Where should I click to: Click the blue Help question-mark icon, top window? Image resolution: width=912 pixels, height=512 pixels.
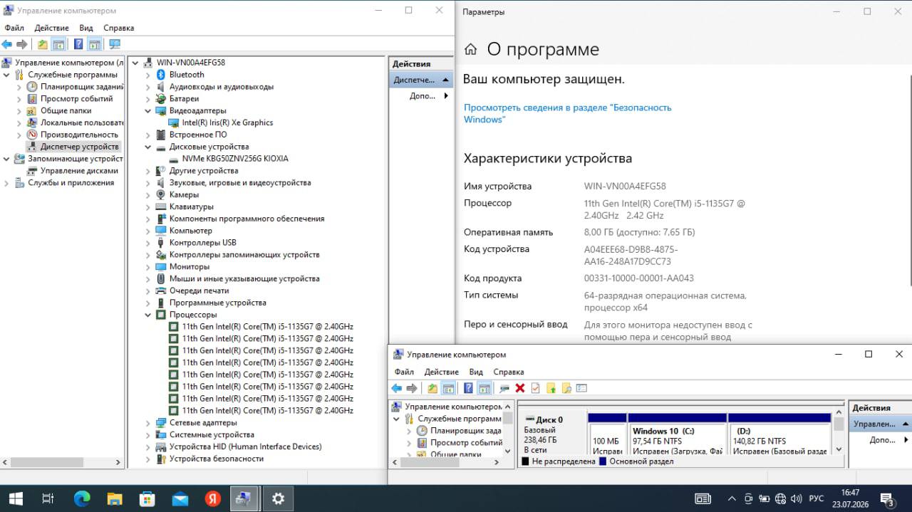(78, 44)
